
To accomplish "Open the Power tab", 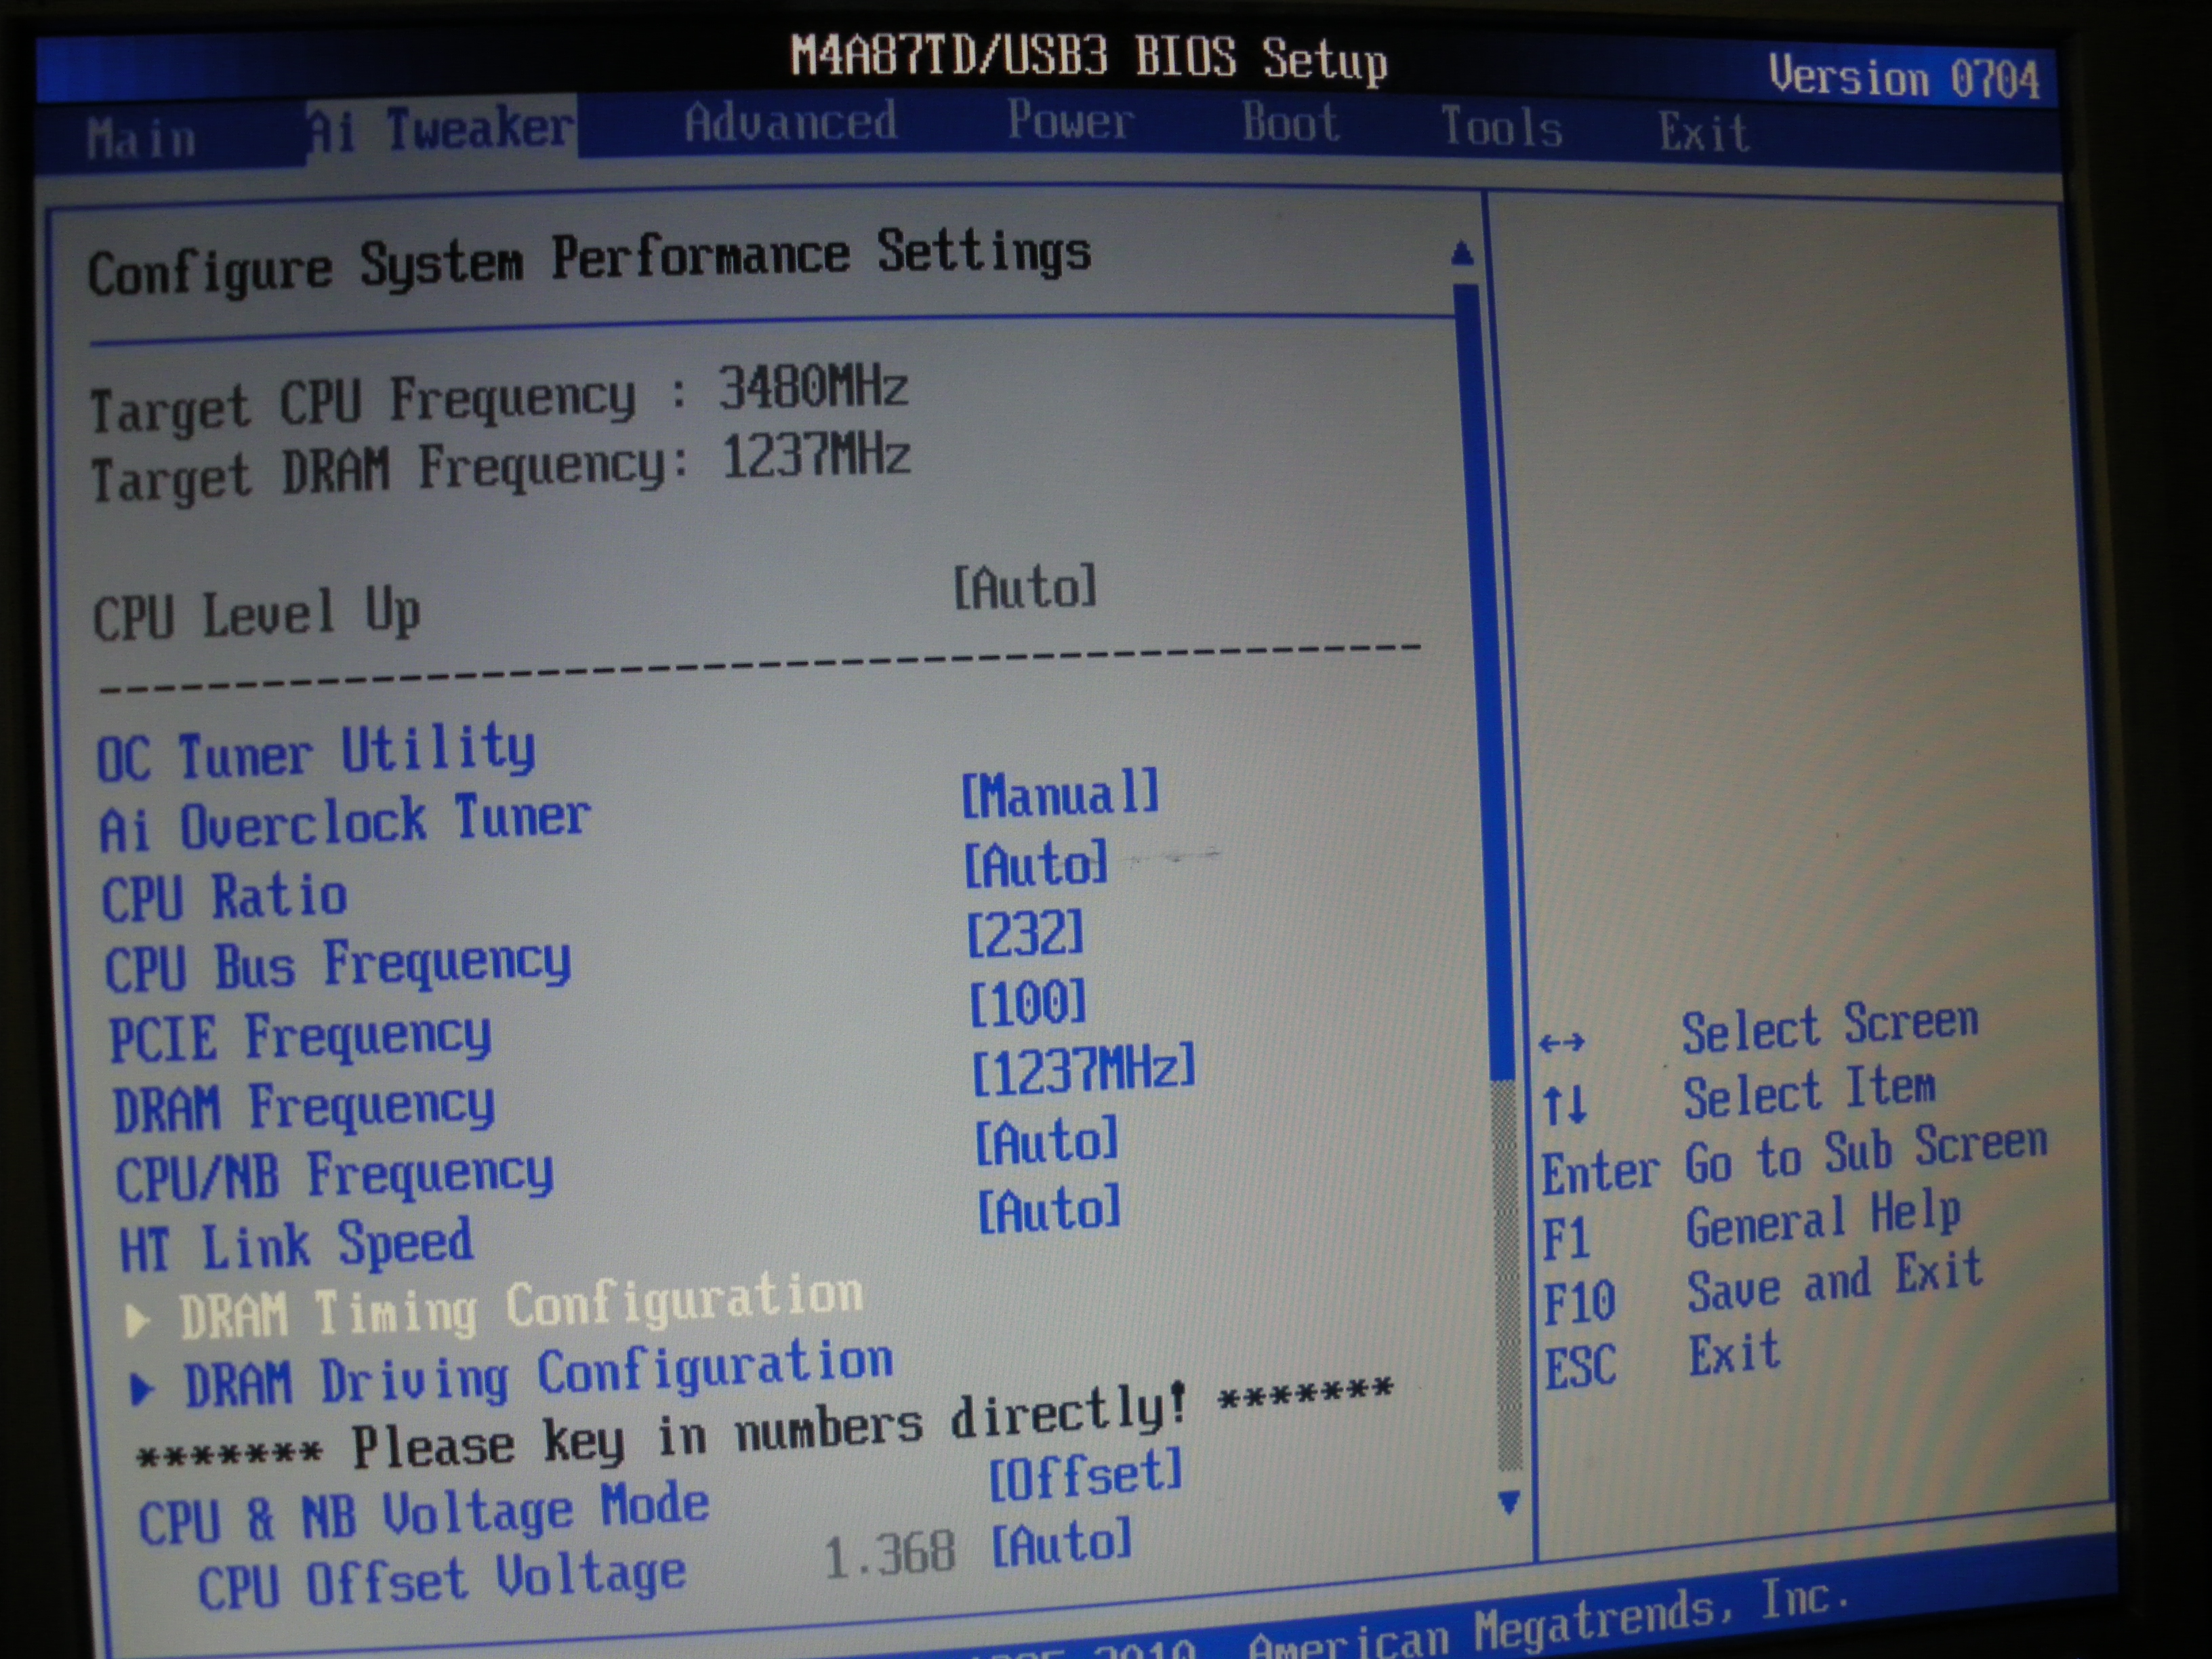I will (1069, 121).
